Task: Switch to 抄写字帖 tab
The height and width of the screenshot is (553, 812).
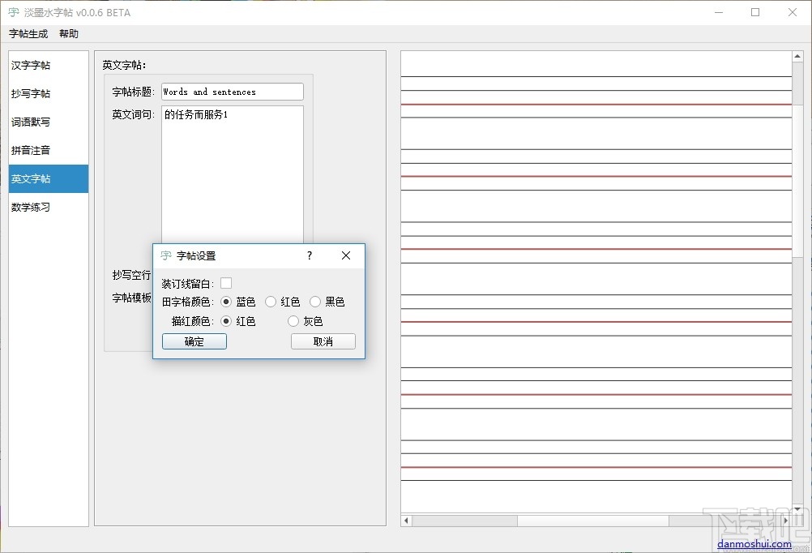Action: pyautogui.click(x=48, y=94)
